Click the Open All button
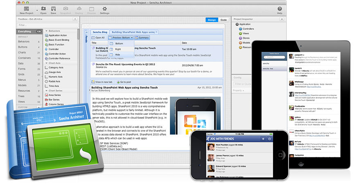This screenshot has width=356, height=186. [x=98, y=38]
